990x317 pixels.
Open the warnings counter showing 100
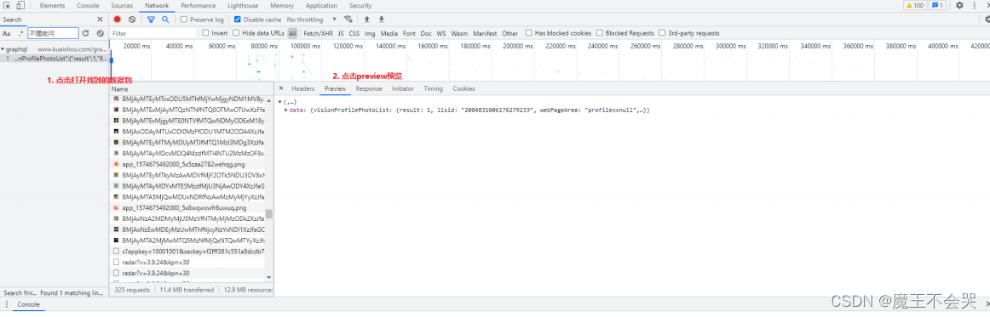point(915,6)
